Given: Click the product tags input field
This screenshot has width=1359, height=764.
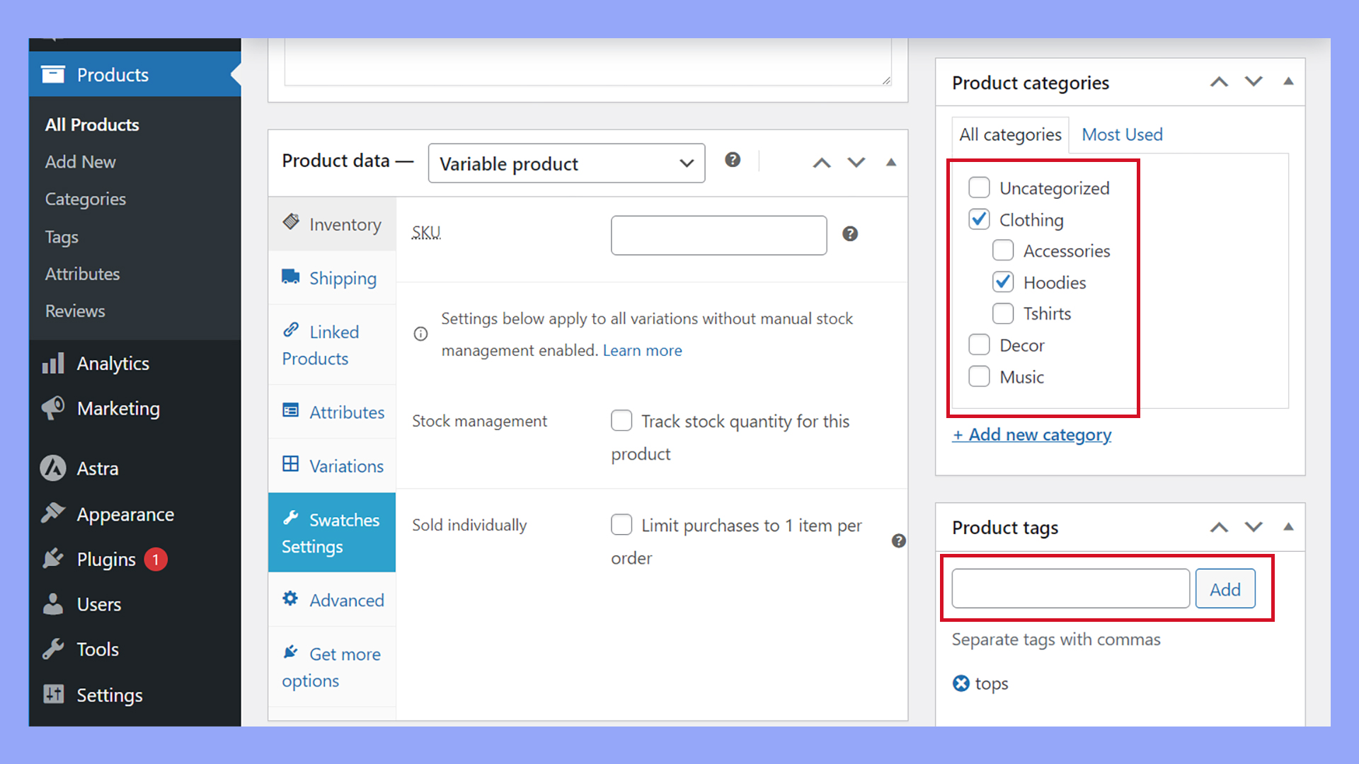Looking at the screenshot, I should click(1070, 588).
